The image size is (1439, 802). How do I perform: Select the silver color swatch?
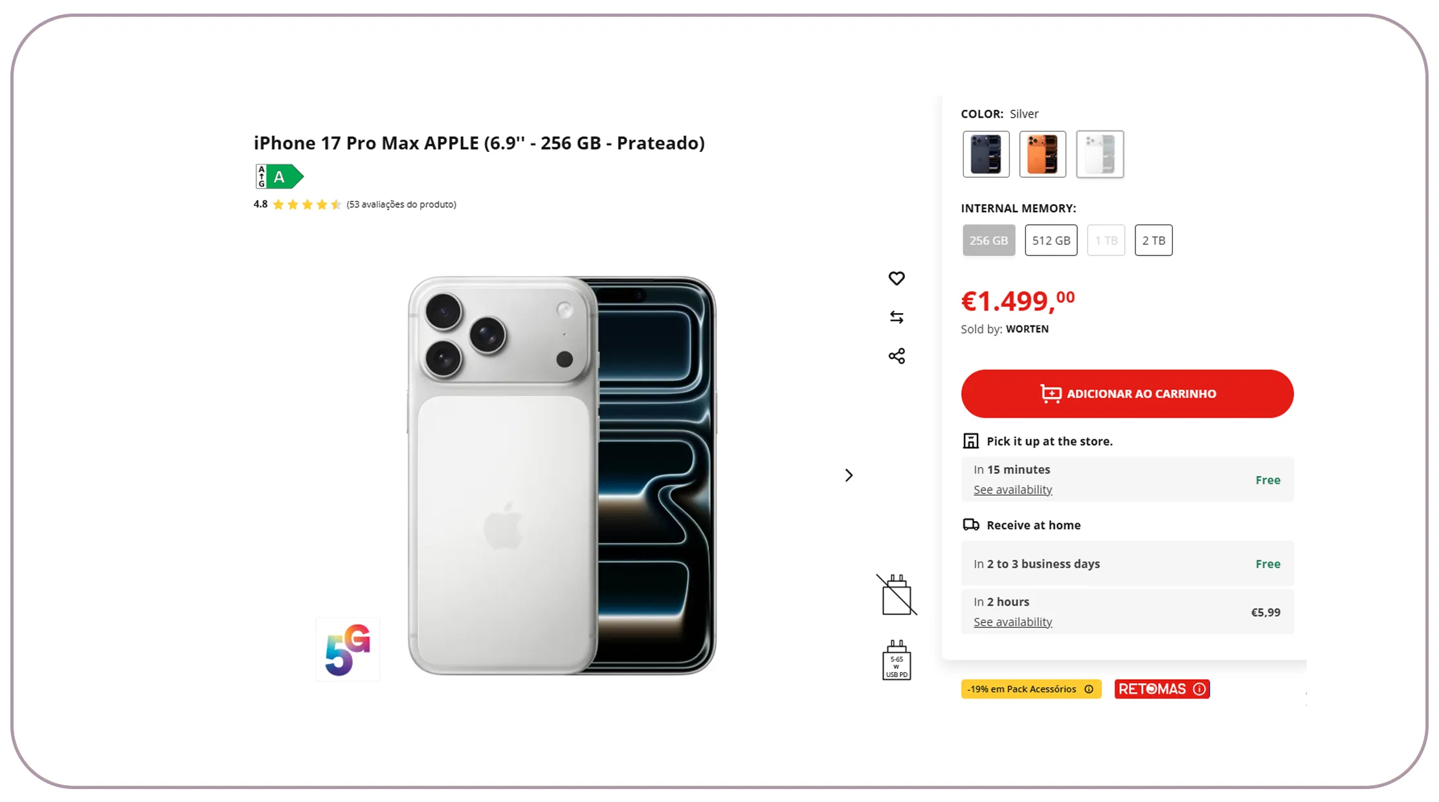tap(1100, 154)
